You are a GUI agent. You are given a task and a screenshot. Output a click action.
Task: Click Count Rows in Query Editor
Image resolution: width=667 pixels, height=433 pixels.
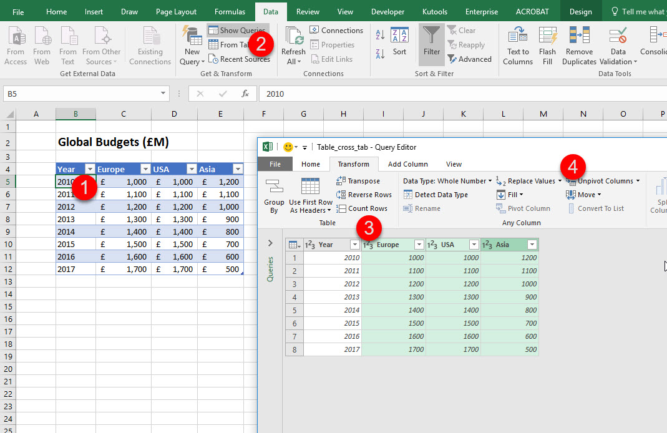click(x=362, y=208)
